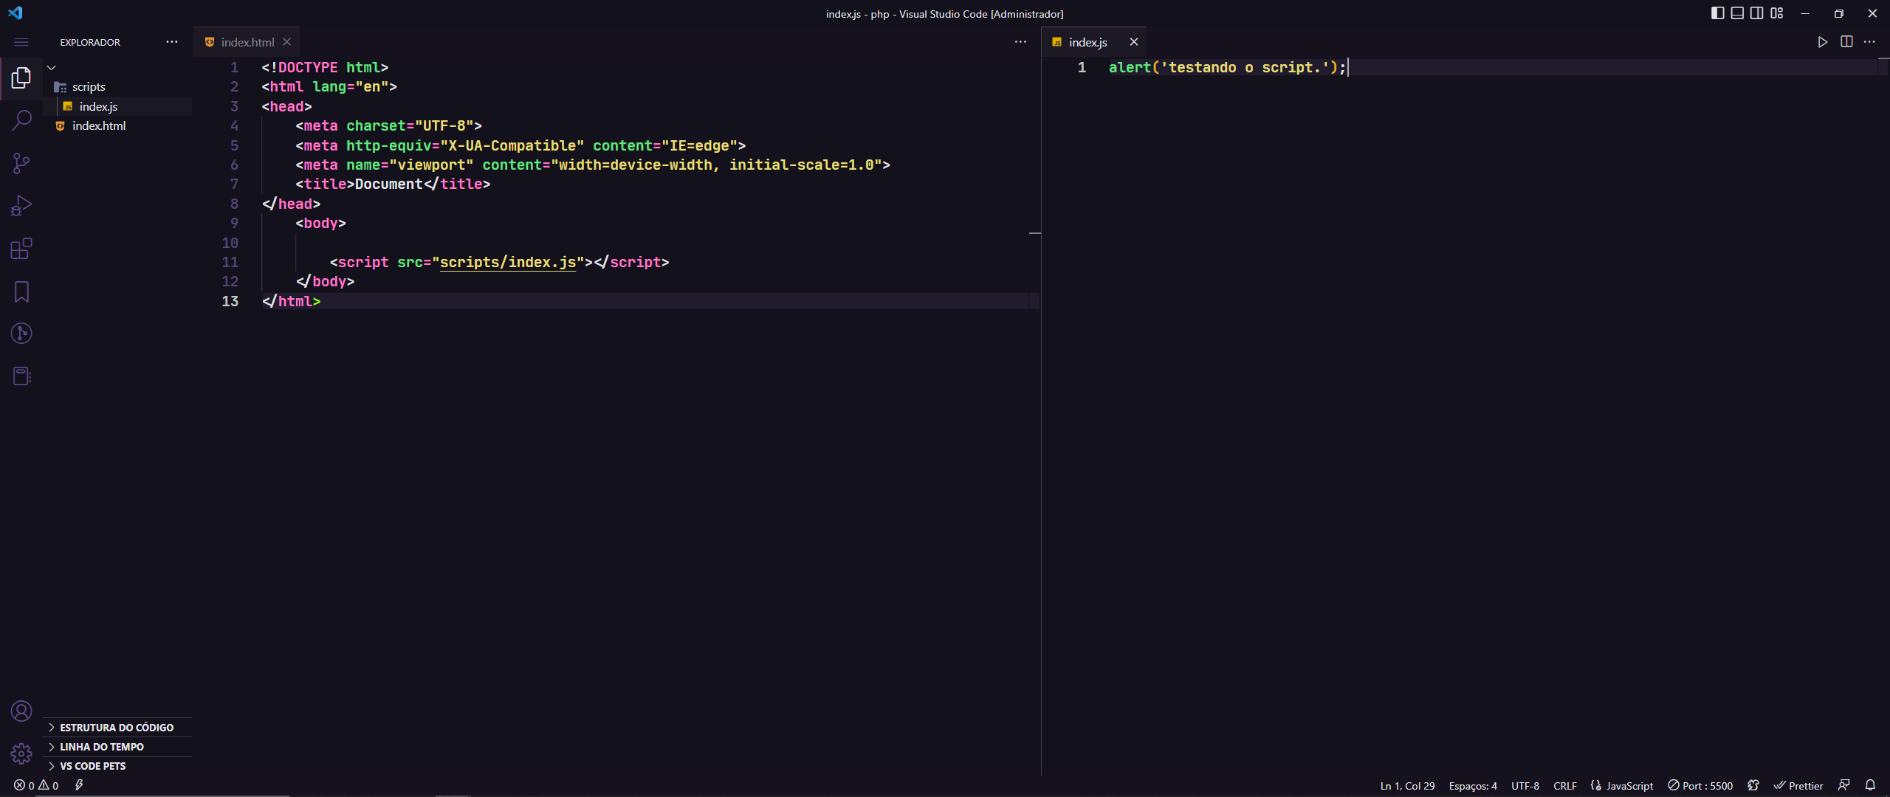The image size is (1890, 797).
Task: Open the Run and Debug view icon
Action: pyautogui.click(x=21, y=205)
